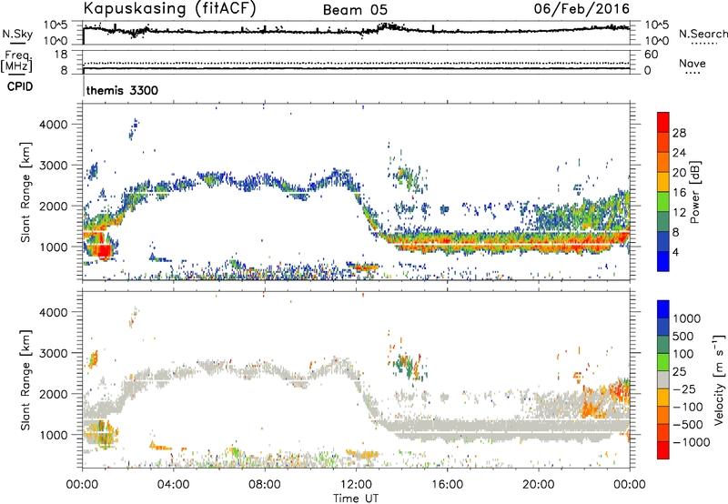The width and height of the screenshot is (728, 504).
Task: Click the 'CPID' label
Action: click(20, 86)
